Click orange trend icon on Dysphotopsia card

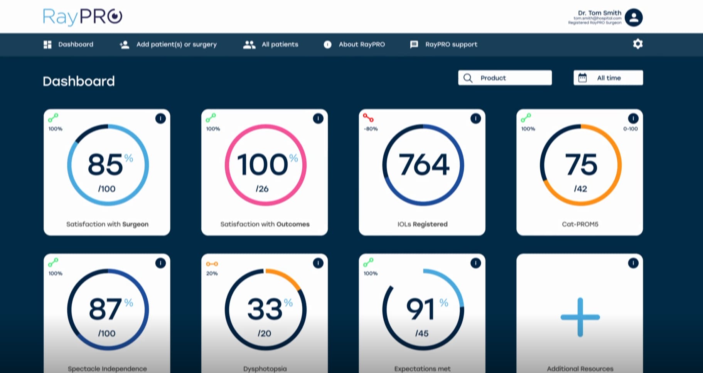click(212, 264)
